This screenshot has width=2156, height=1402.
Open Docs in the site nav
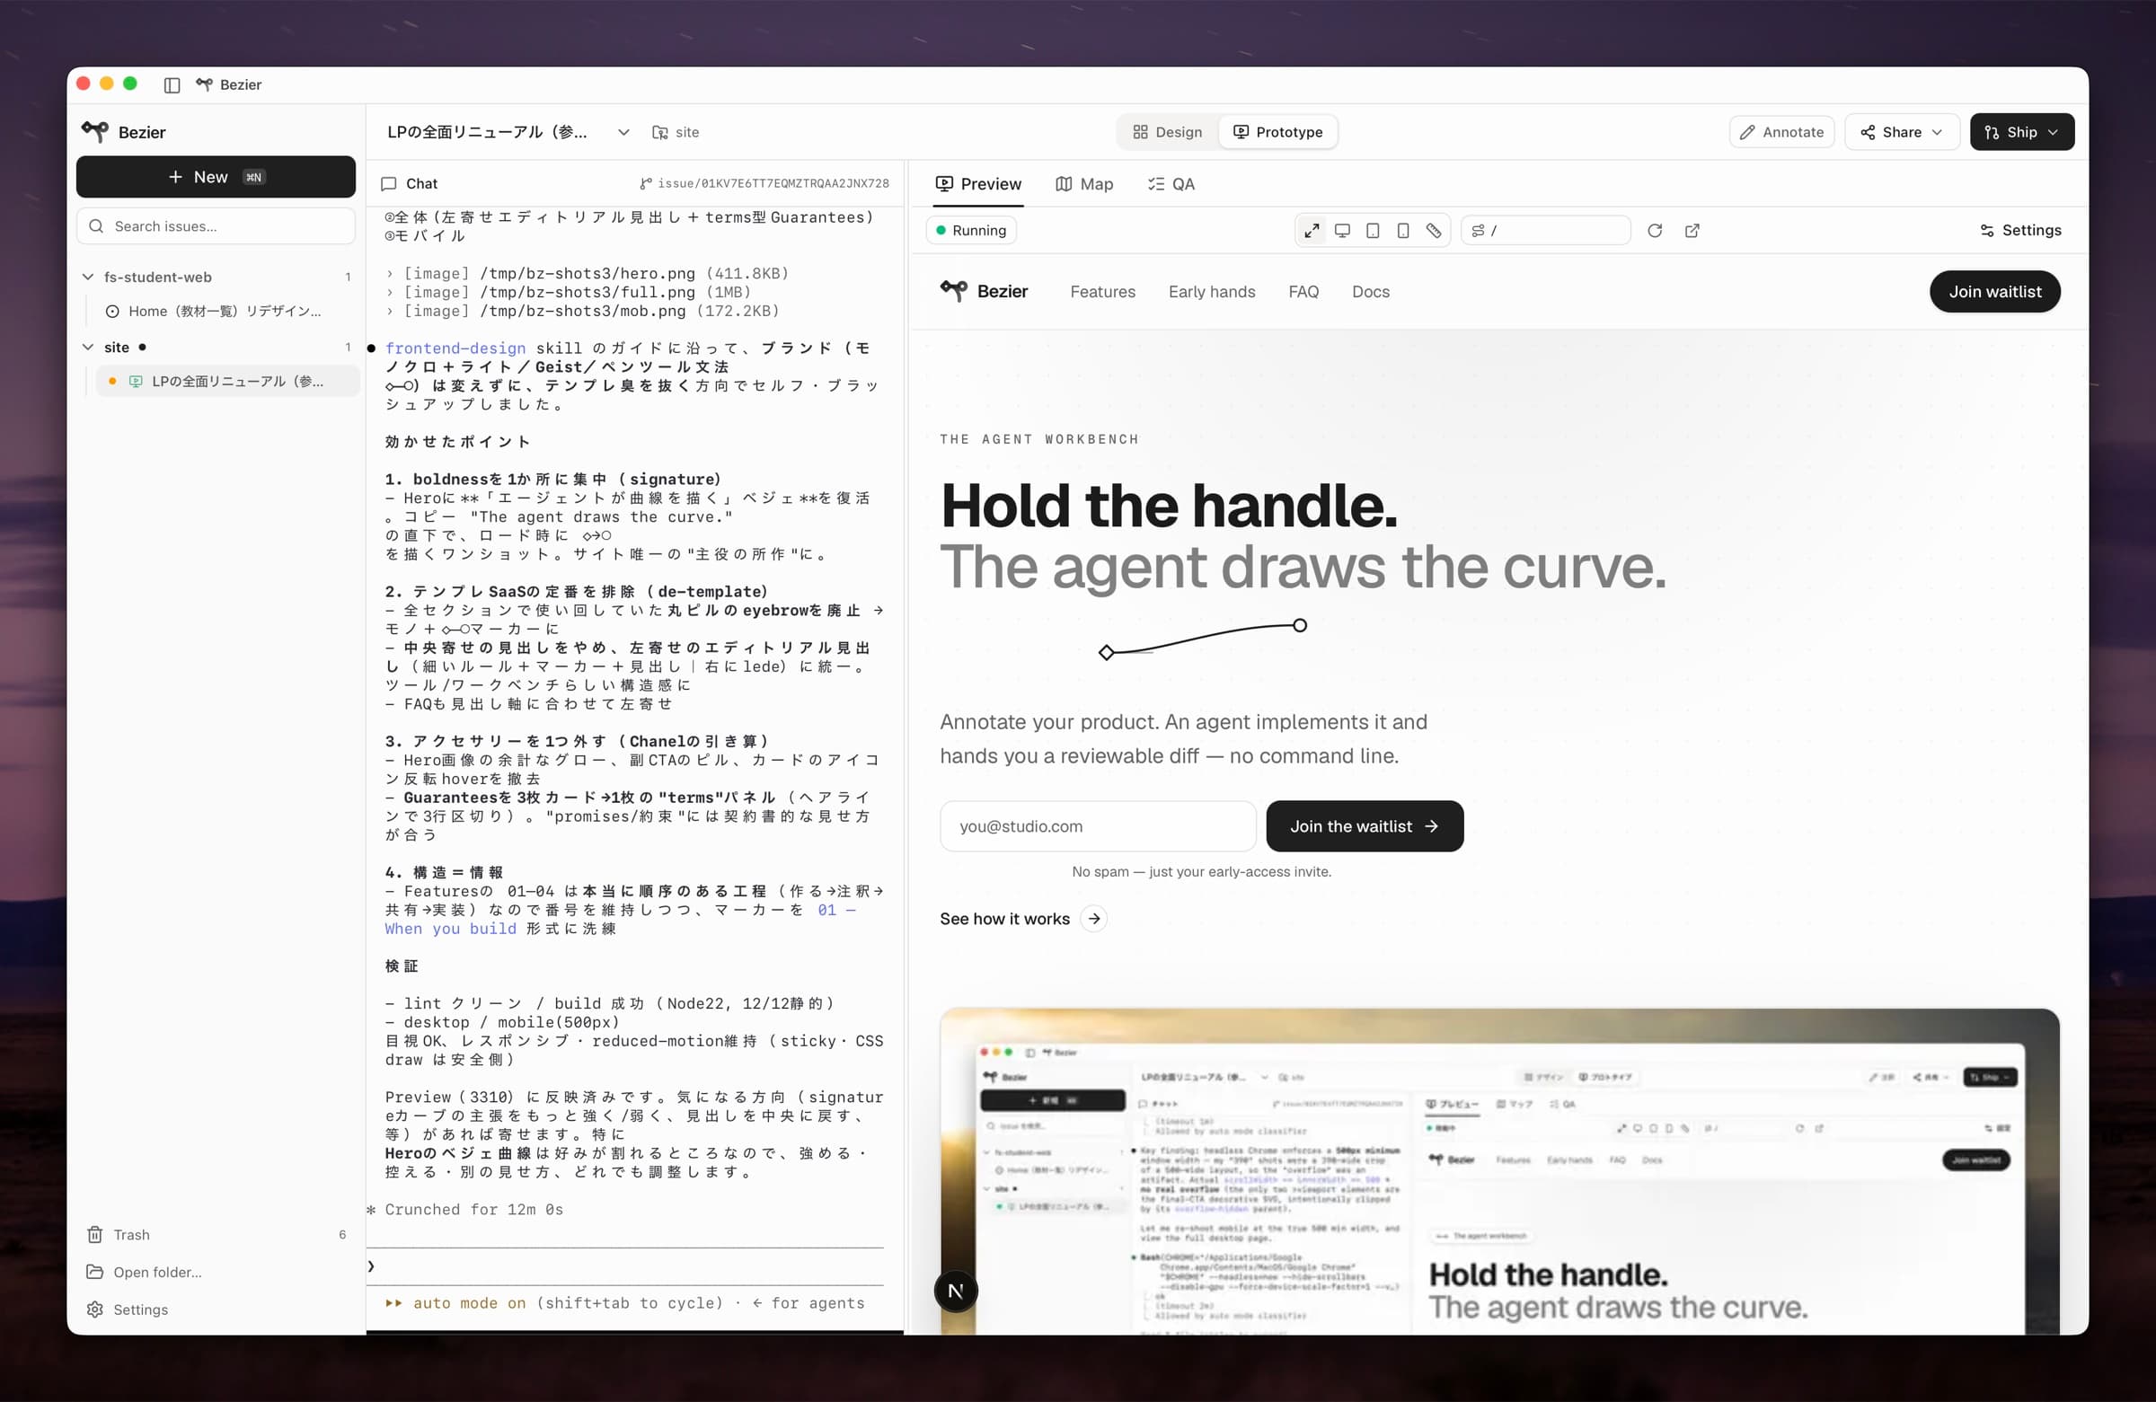1371,292
